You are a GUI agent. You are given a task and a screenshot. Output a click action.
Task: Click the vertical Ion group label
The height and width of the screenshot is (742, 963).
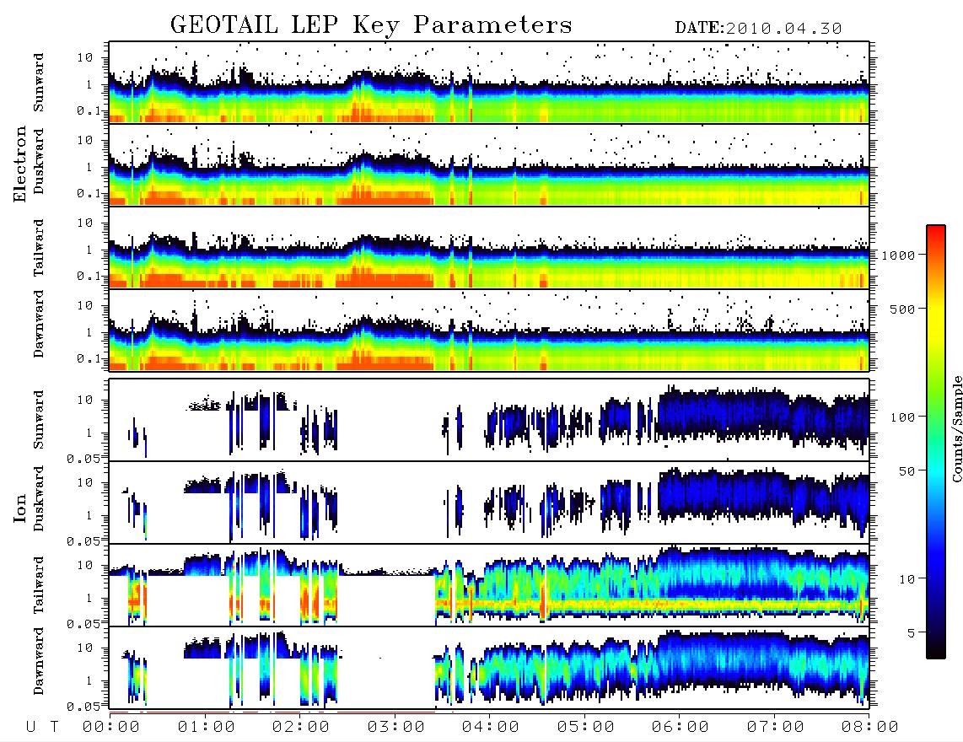(19, 508)
